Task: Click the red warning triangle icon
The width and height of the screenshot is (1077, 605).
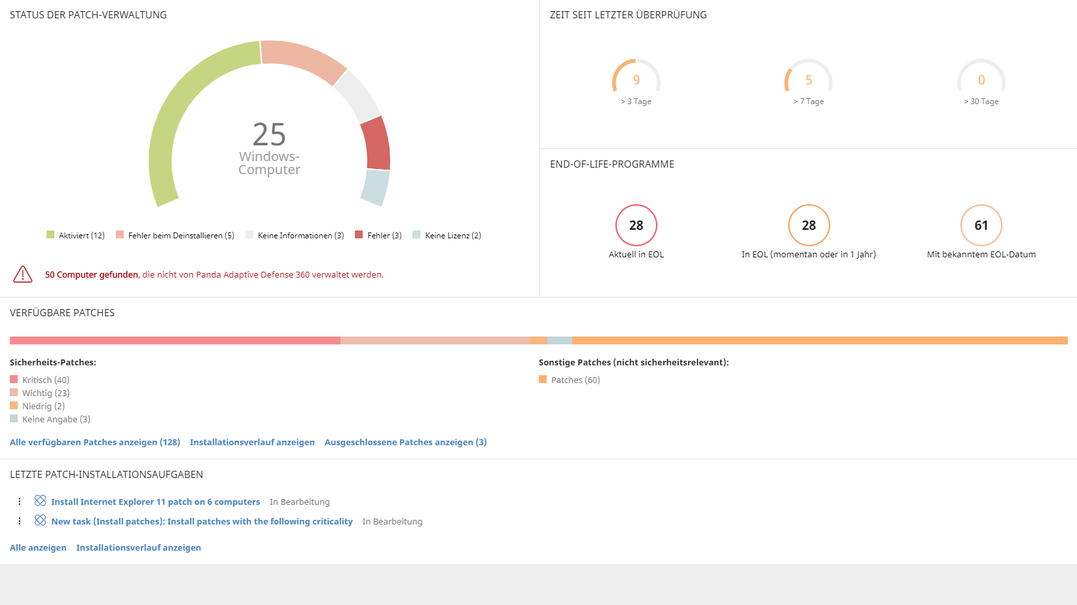Action: click(x=23, y=274)
